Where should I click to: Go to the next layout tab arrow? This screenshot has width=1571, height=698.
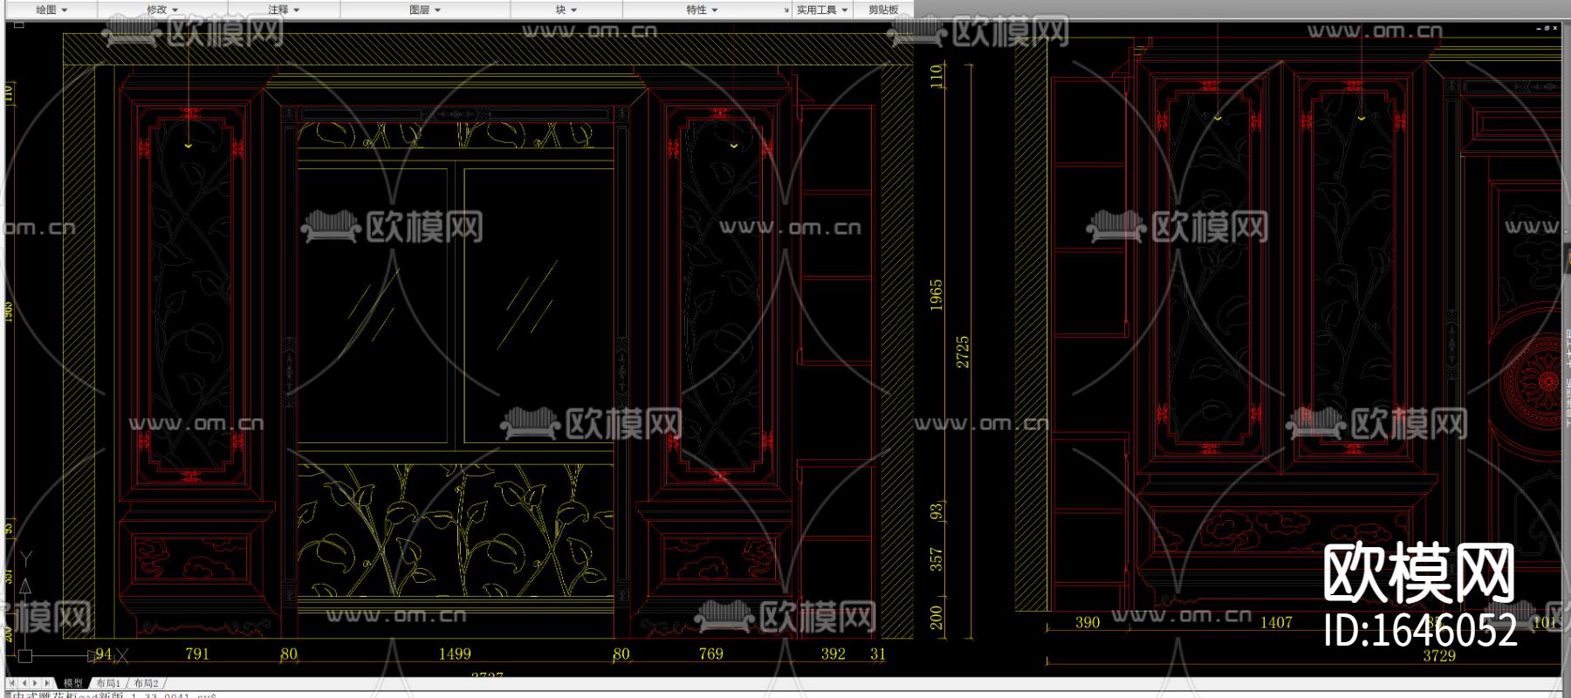(x=35, y=683)
